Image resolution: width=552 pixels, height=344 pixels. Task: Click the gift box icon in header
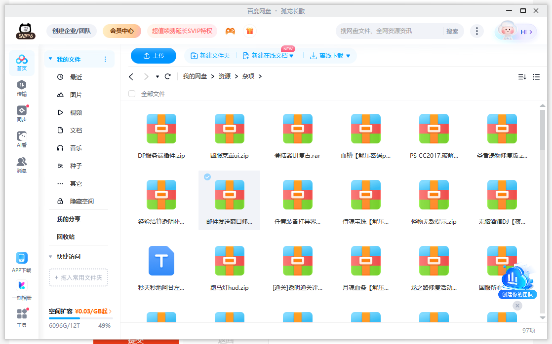250,31
